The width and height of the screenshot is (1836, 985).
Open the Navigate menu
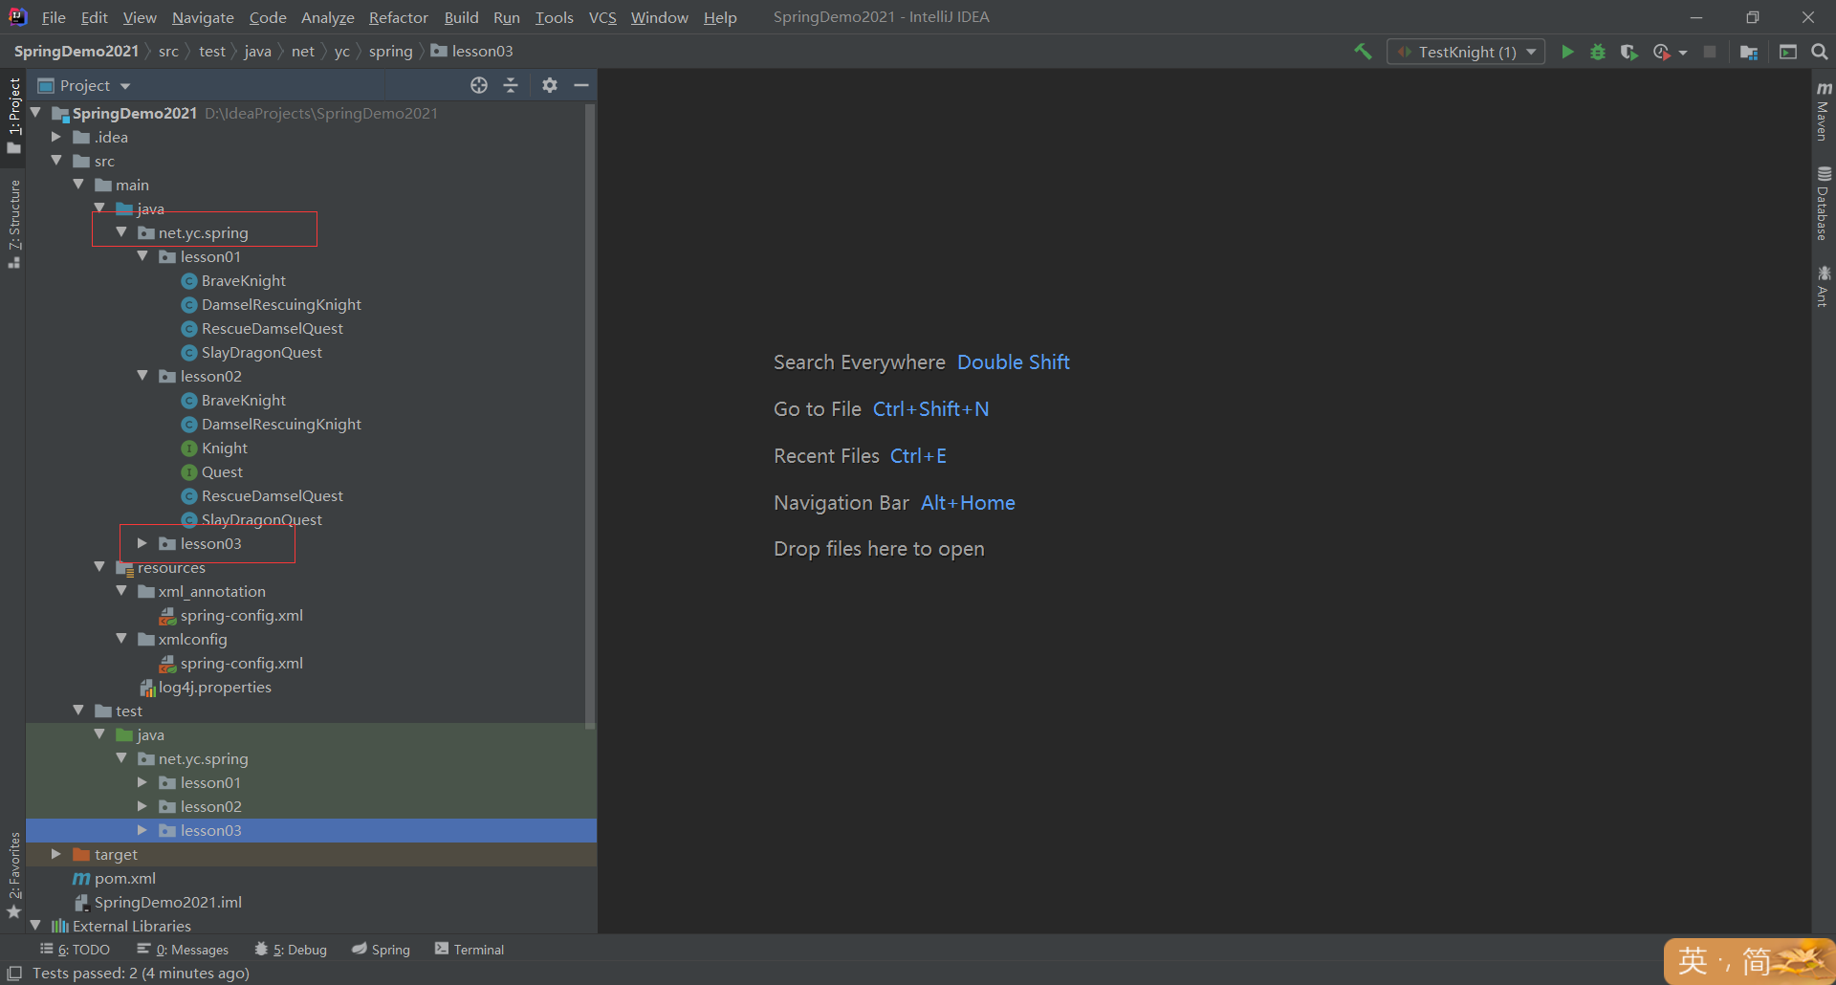(x=203, y=17)
